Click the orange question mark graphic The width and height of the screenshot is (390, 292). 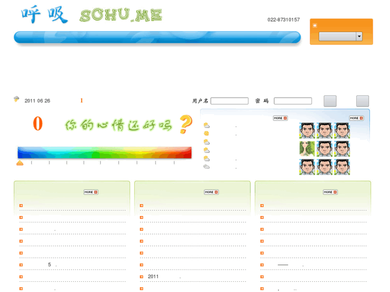tap(186, 124)
